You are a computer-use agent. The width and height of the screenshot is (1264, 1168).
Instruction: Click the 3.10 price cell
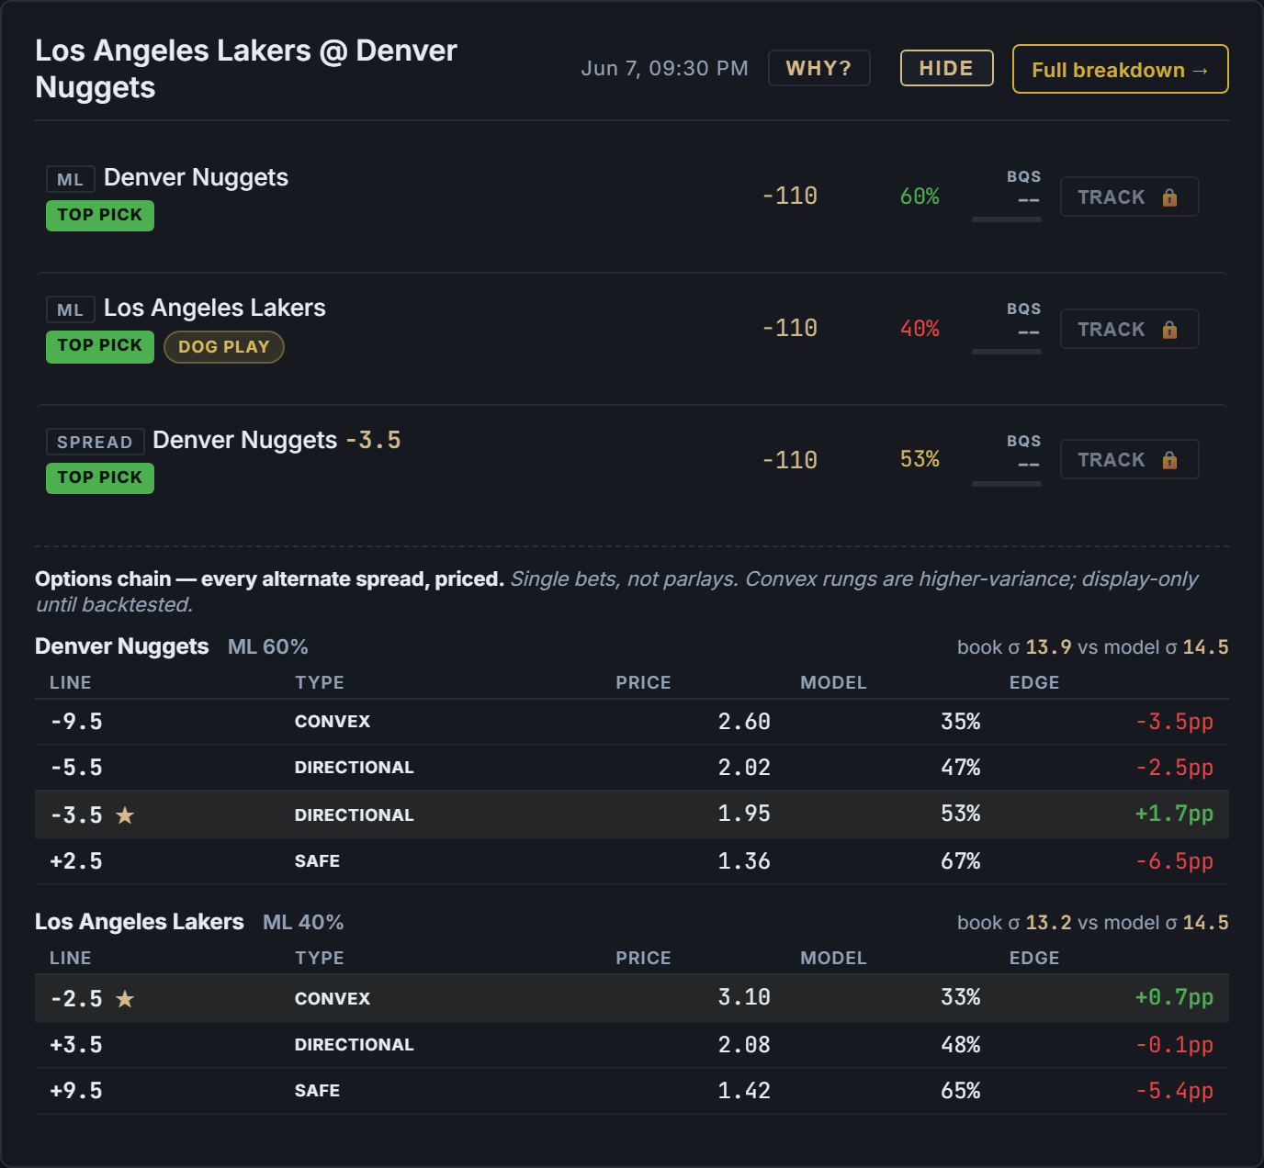tap(744, 997)
